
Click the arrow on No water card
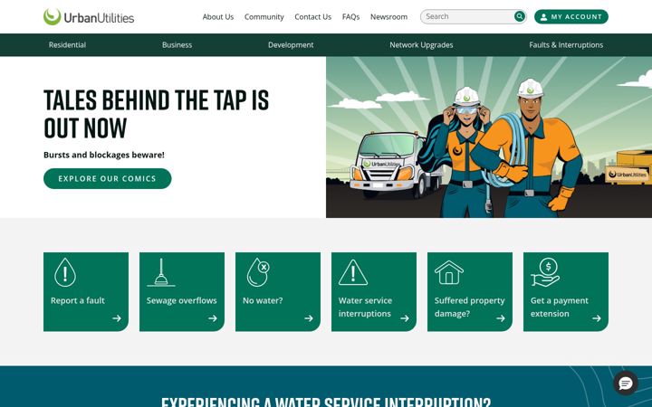point(309,318)
